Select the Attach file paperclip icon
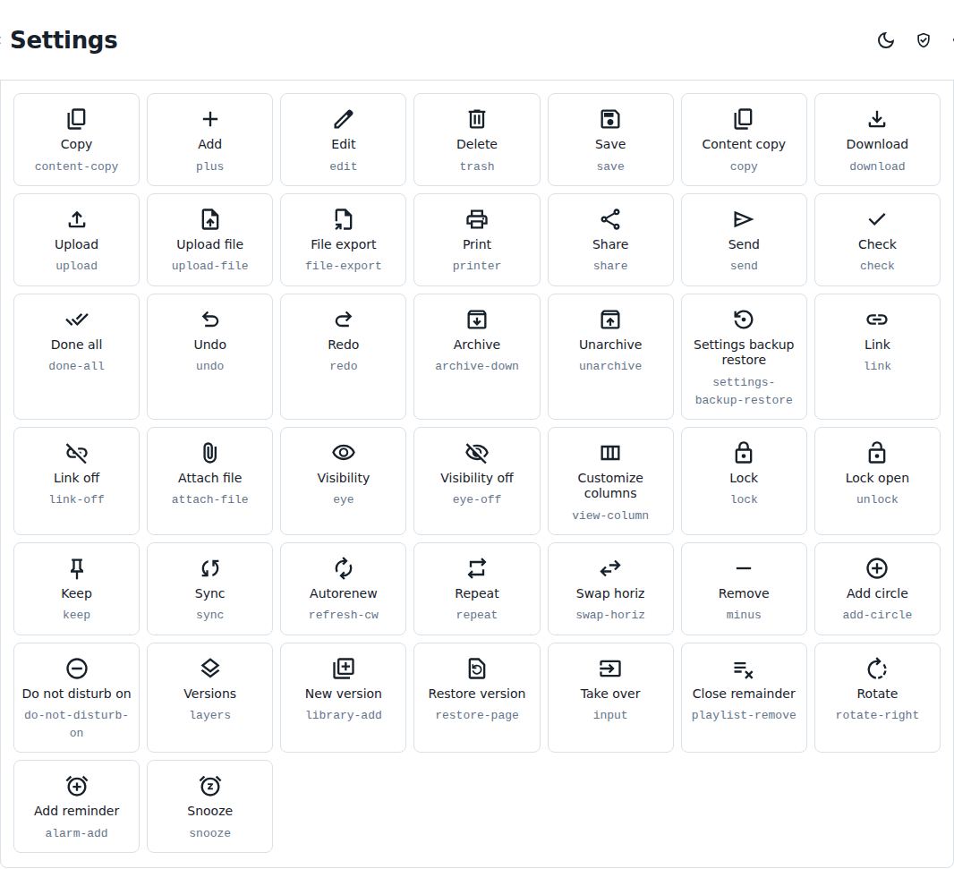 [210, 453]
